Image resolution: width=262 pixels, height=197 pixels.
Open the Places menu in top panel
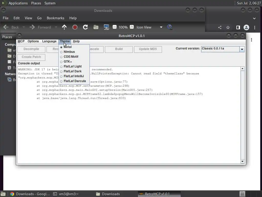[36, 3]
